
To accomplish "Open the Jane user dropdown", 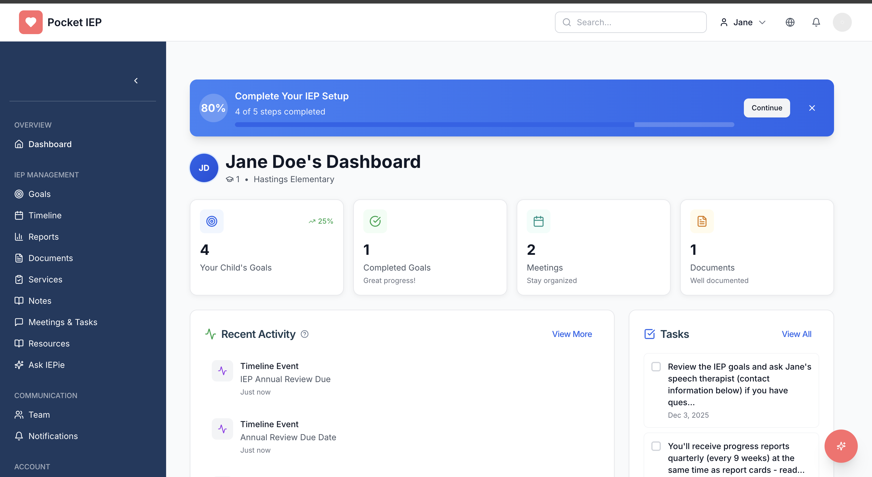I will pyautogui.click(x=743, y=22).
